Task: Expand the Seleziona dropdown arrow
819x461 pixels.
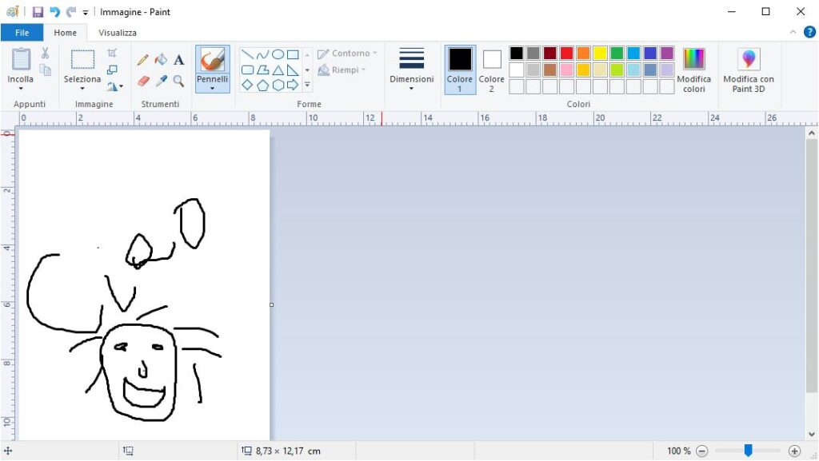Action: pyautogui.click(x=82, y=89)
